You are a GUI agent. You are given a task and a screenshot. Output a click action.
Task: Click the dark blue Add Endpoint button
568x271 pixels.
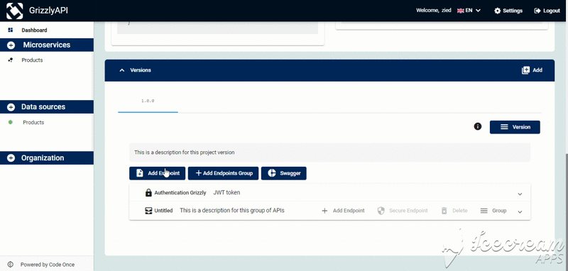(x=157, y=173)
